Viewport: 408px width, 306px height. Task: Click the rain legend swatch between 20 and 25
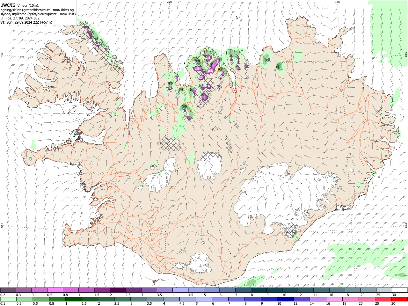(367, 299)
